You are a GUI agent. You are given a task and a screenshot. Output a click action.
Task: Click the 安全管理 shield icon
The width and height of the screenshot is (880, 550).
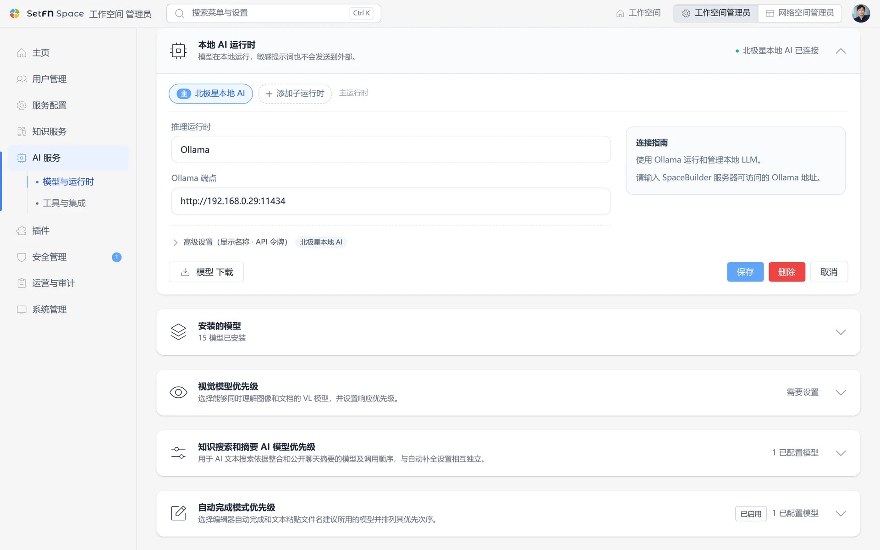(x=22, y=257)
